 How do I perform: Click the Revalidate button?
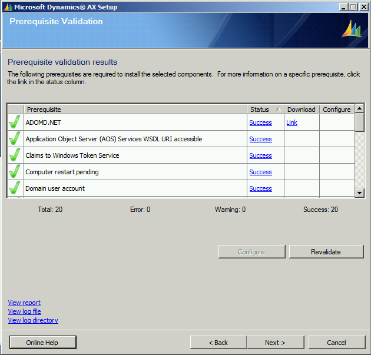click(326, 251)
